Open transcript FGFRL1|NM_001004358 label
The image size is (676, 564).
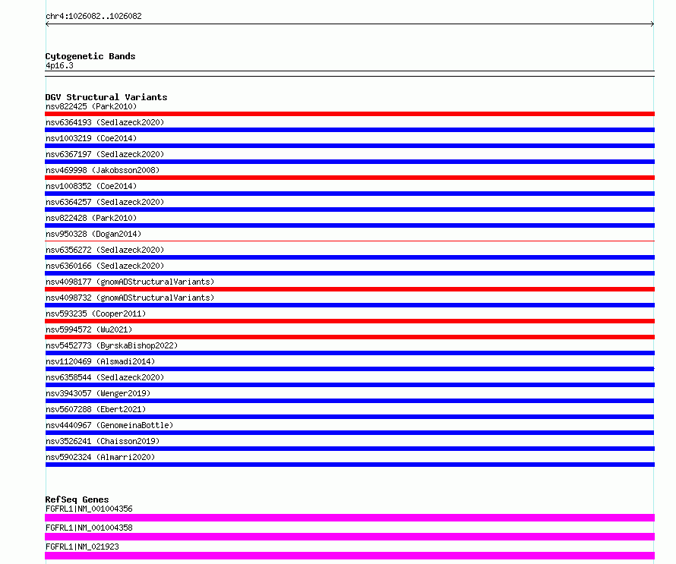(x=89, y=528)
